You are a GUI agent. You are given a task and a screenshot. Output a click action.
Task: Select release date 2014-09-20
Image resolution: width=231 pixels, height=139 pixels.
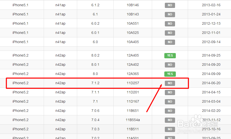[211, 65]
